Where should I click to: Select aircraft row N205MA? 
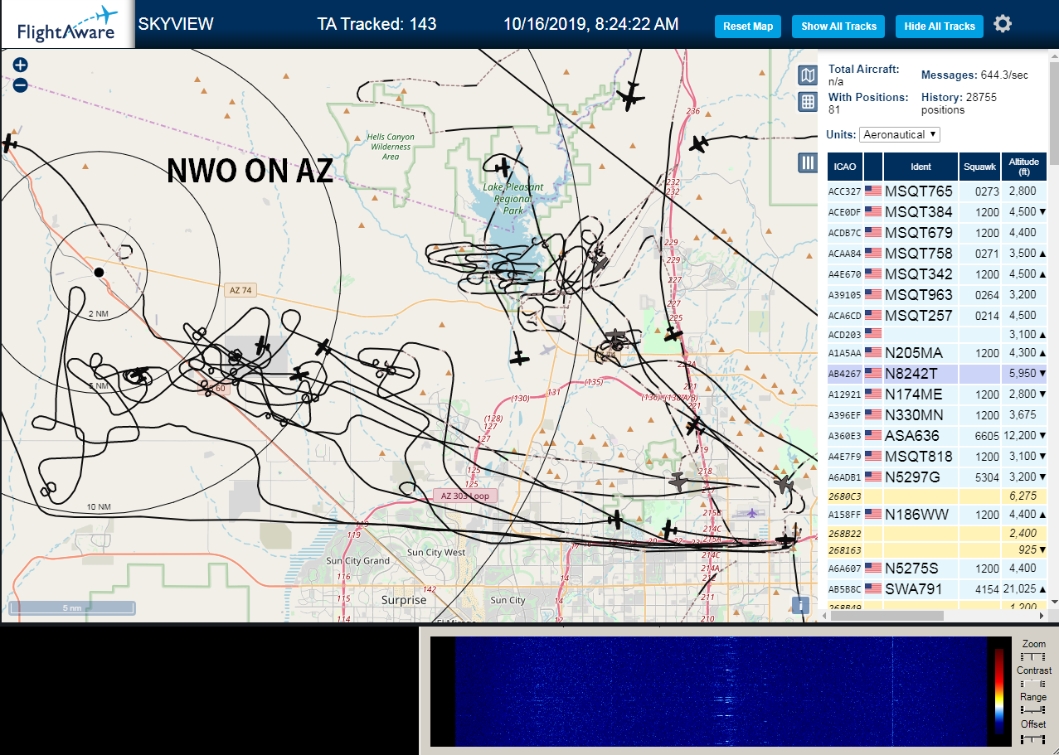(937, 352)
